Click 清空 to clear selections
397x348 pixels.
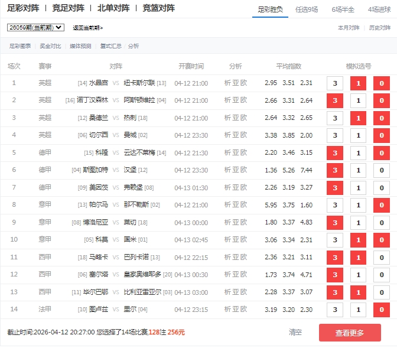pos(295,333)
